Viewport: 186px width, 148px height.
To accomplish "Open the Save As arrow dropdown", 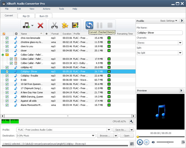I will click(x=132, y=130).
